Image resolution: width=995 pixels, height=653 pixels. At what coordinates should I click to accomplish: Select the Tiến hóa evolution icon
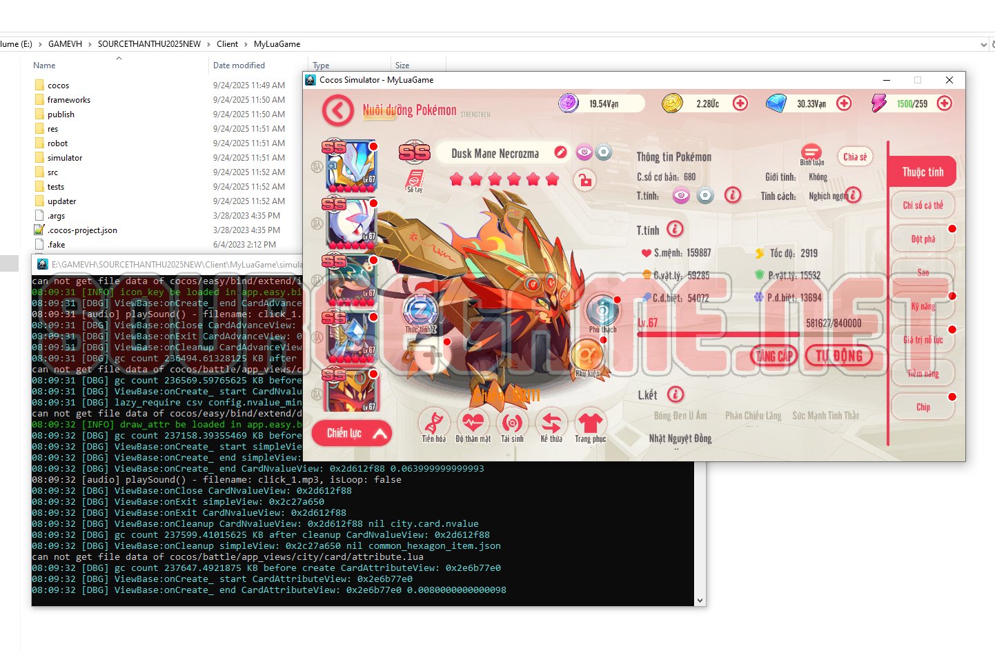pyautogui.click(x=435, y=424)
